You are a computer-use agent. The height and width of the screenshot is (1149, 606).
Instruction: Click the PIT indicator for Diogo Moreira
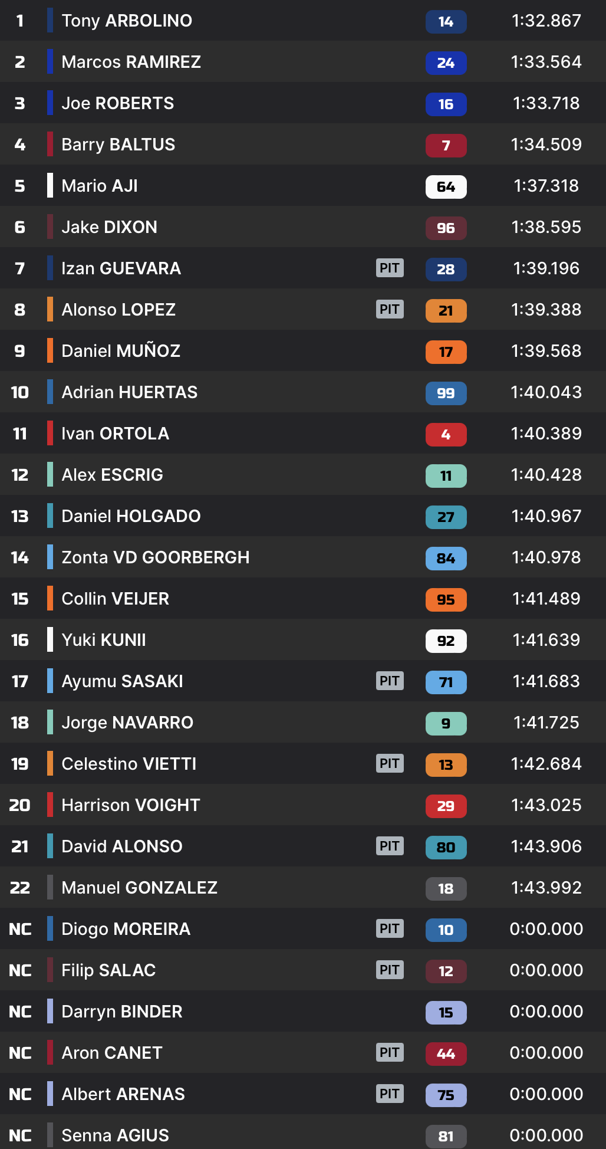(x=390, y=928)
